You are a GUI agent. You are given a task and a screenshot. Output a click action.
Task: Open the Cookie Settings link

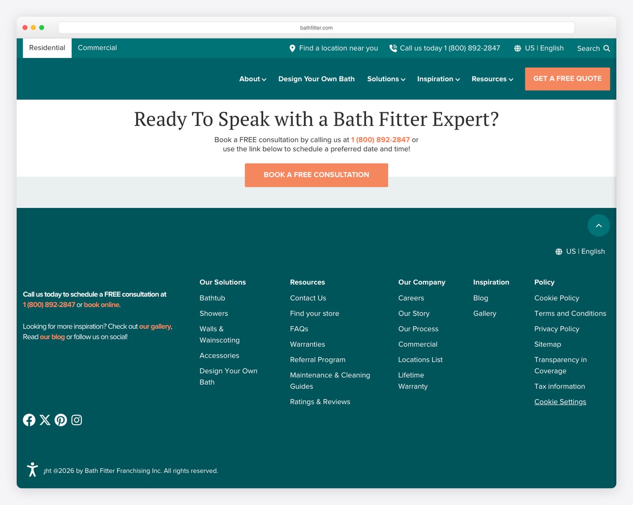(x=560, y=402)
